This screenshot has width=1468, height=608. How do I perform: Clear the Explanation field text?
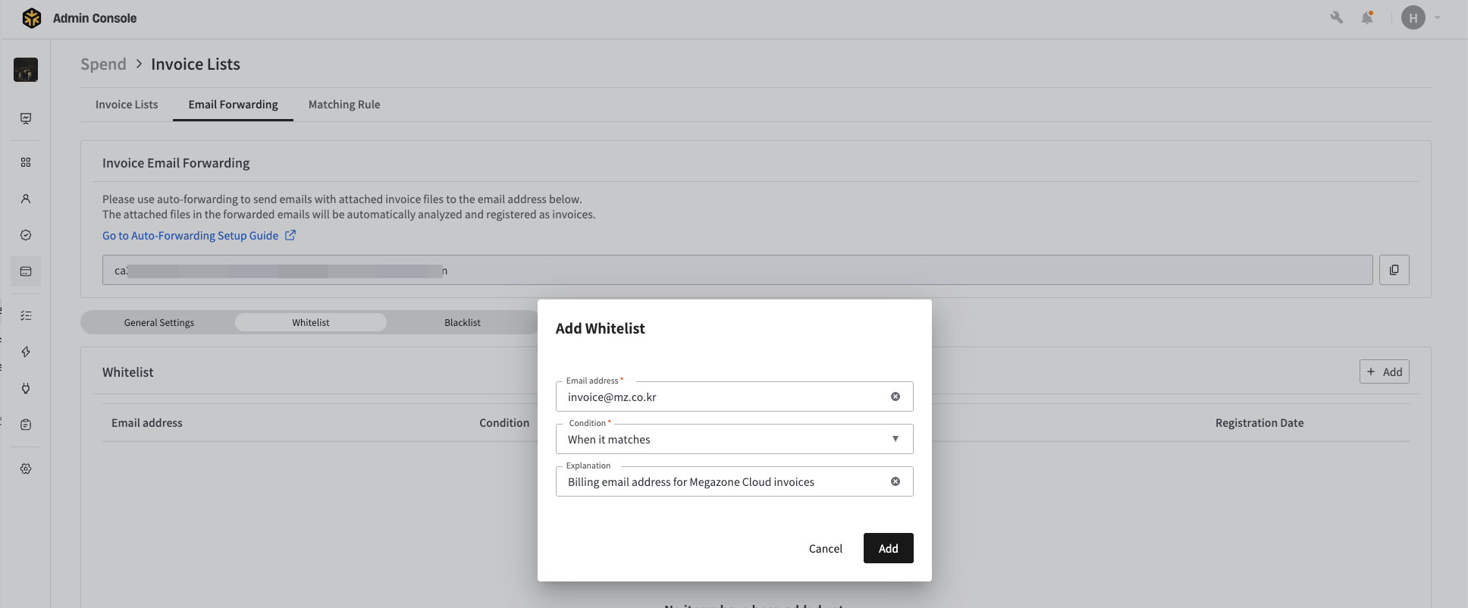tap(895, 481)
